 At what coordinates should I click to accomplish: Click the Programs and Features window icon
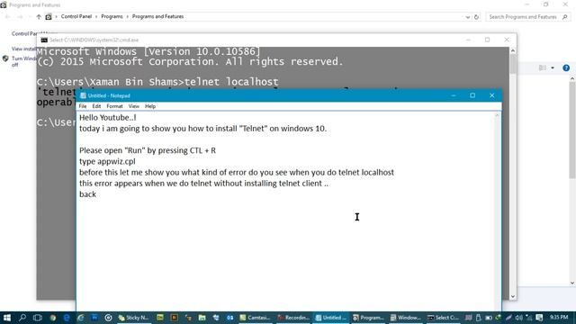4,4
